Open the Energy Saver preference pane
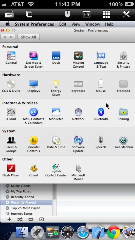Viewport: 135px width, 240px height. point(56,88)
